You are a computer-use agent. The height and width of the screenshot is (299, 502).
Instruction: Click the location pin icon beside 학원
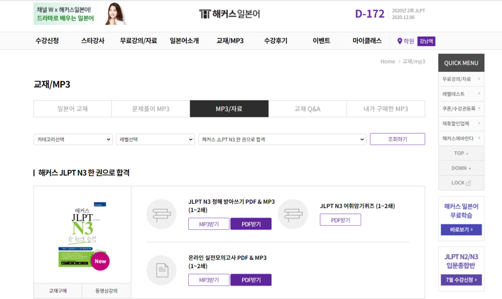tap(399, 41)
